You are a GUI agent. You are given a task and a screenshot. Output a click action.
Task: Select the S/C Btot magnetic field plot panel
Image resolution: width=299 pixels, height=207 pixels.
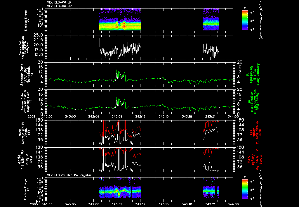click(140, 75)
